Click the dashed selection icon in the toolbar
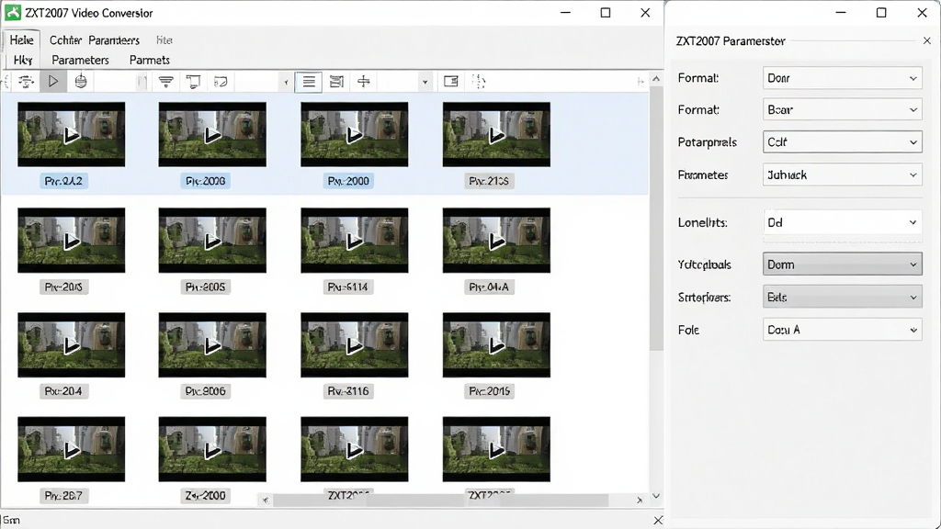The width and height of the screenshot is (941, 529). [478, 82]
